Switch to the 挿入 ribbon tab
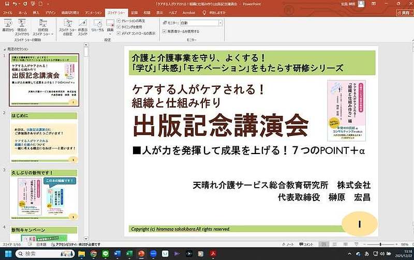Screen dimensions: 414x260 (x=35, y=11)
